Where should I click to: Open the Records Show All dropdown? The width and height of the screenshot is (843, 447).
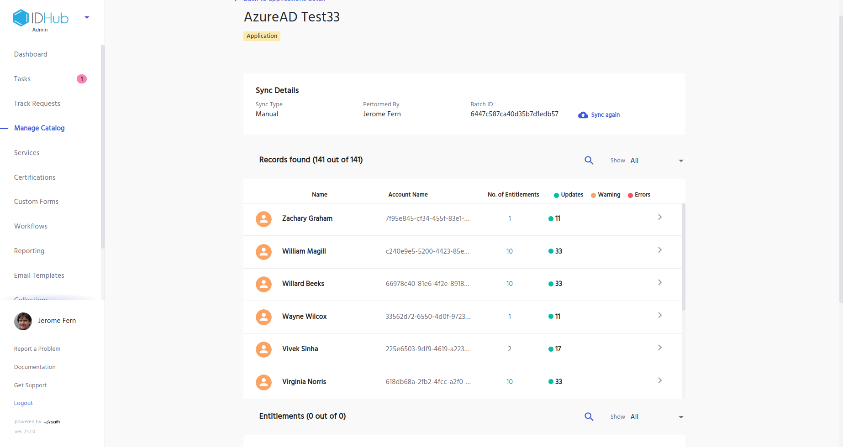pos(680,161)
